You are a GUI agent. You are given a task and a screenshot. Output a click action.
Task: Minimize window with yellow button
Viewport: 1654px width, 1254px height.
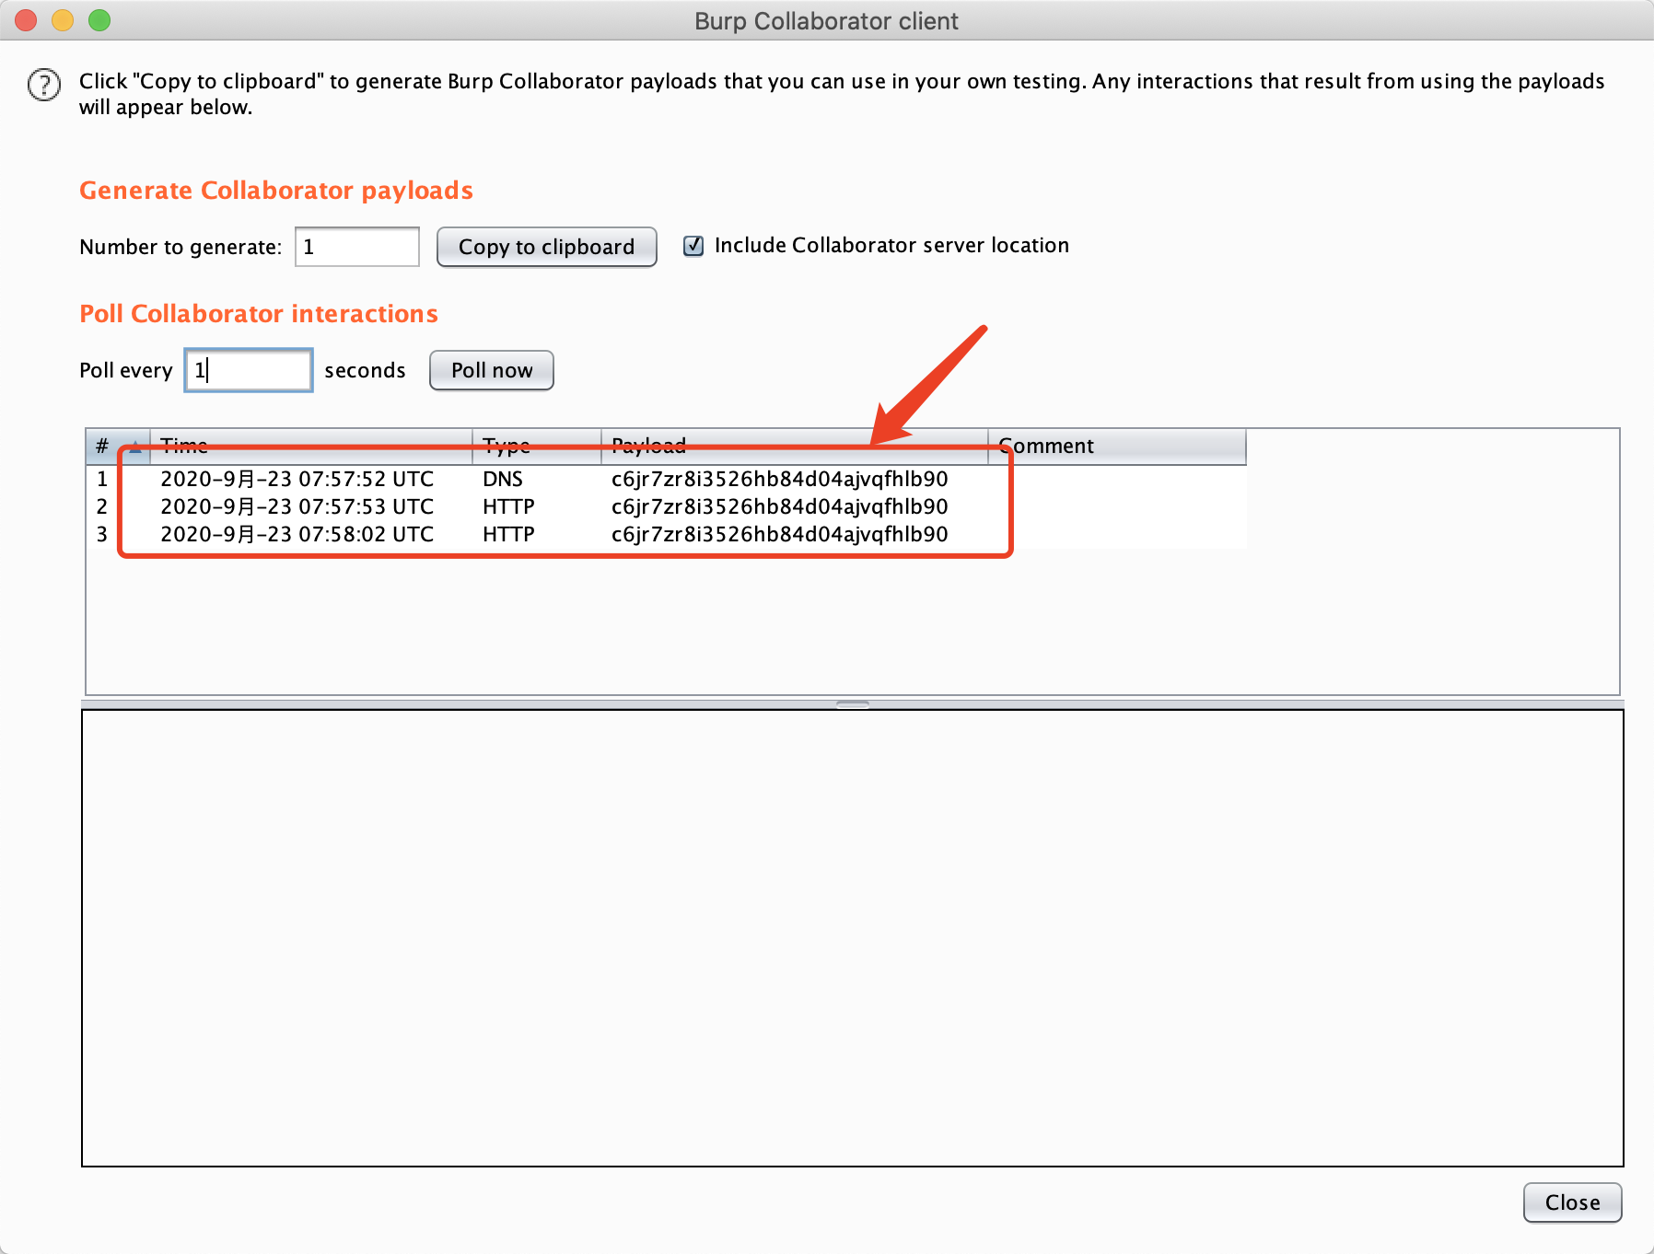tap(63, 20)
